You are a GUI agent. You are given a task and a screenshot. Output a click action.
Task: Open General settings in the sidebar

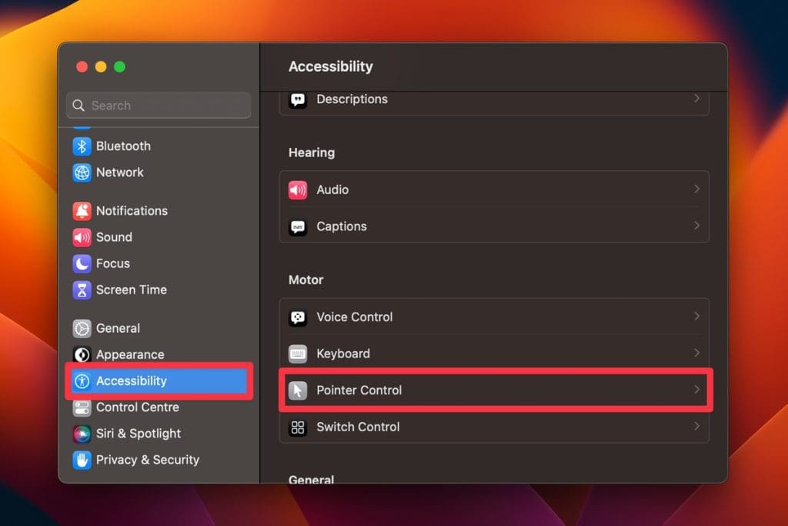click(x=118, y=328)
